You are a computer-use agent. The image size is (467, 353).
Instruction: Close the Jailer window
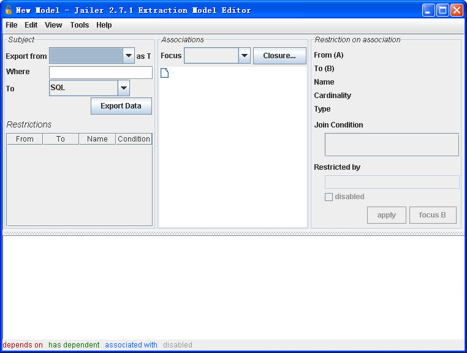pyautogui.click(x=457, y=10)
